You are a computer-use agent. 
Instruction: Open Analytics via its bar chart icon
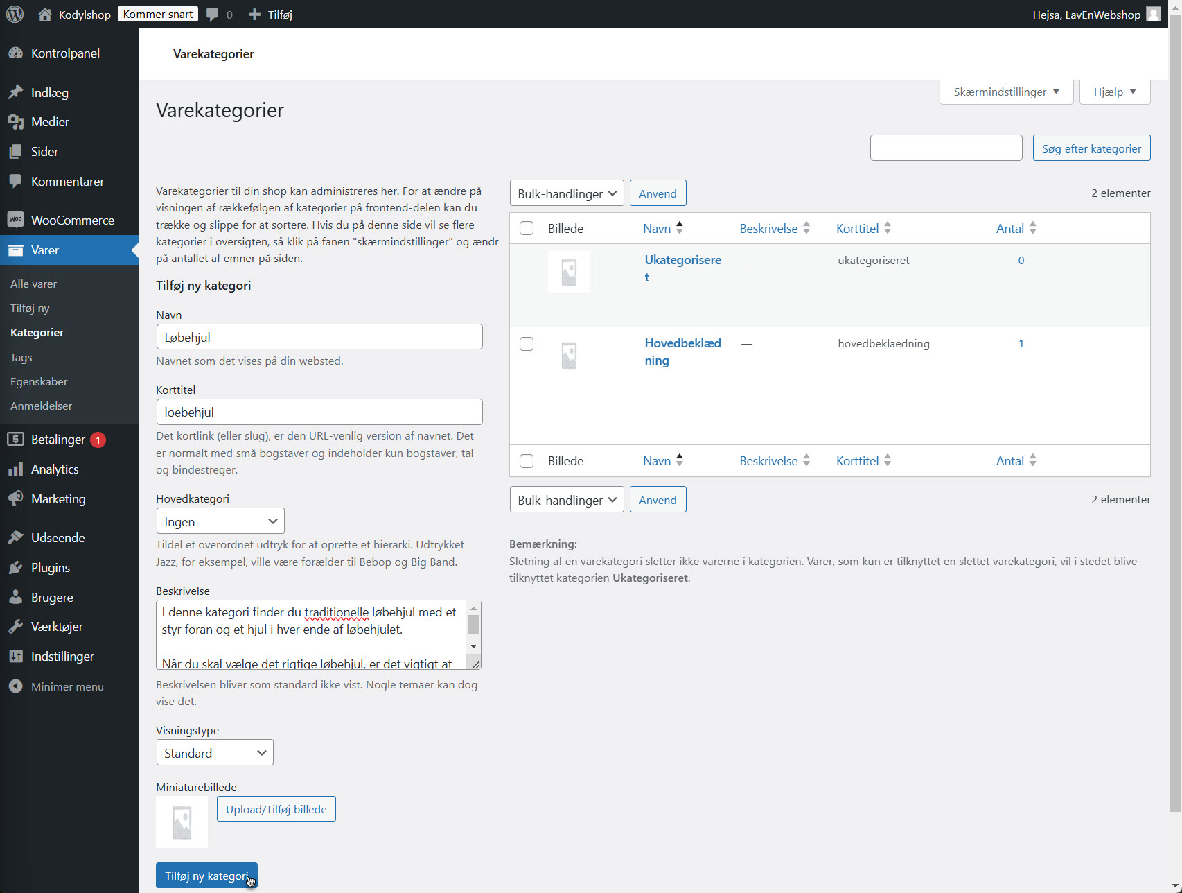(x=15, y=469)
